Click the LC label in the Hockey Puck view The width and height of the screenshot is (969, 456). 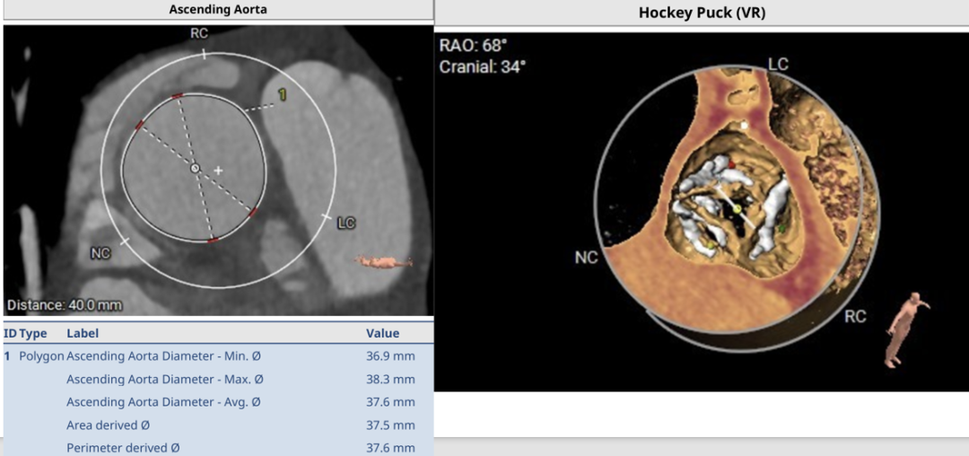coord(778,65)
